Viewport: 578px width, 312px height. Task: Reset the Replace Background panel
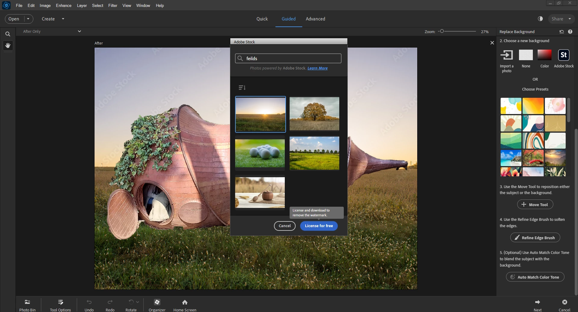pos(561,32)
